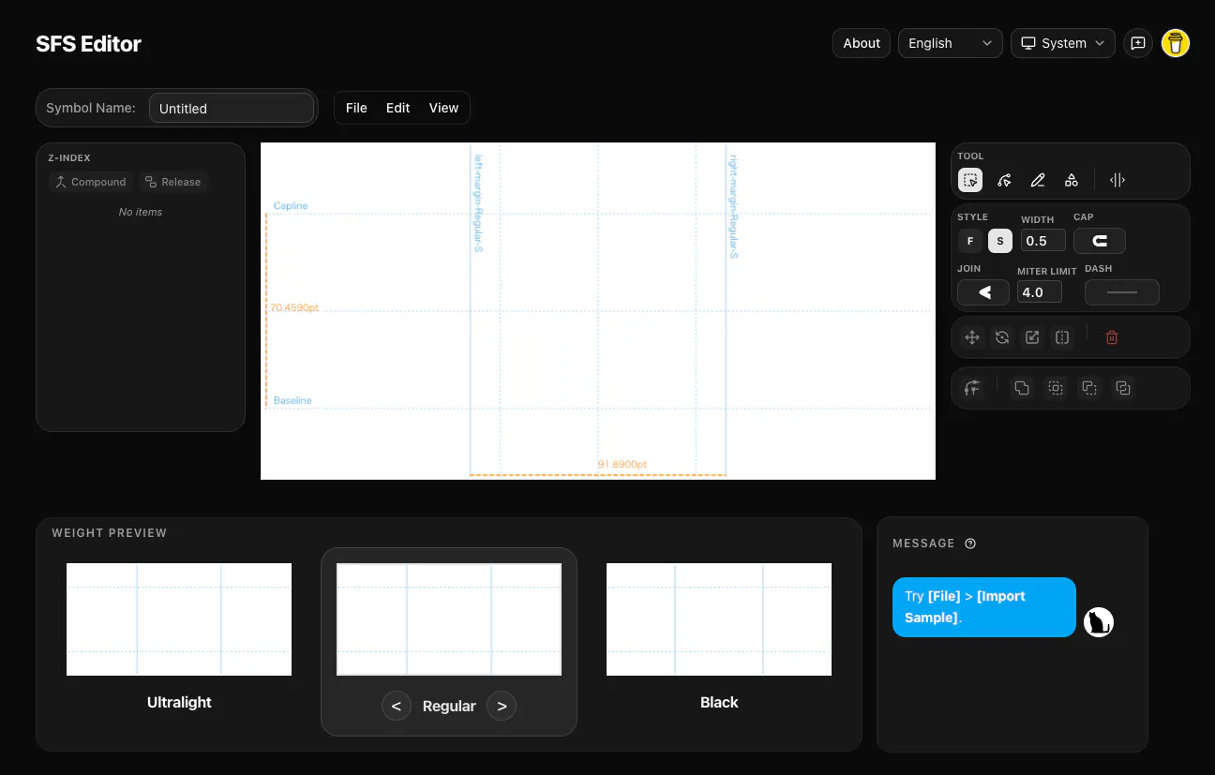
Task: Click the Miter Limit input field
Action: tap(1040, 292)
